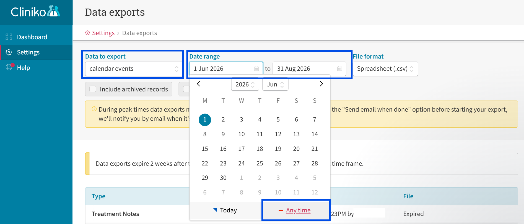
Task: Select 1 June in the calendar
Action: click(205, 120)
